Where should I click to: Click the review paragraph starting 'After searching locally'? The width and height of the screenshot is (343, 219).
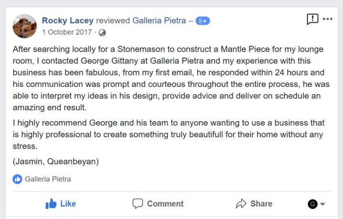168,79
